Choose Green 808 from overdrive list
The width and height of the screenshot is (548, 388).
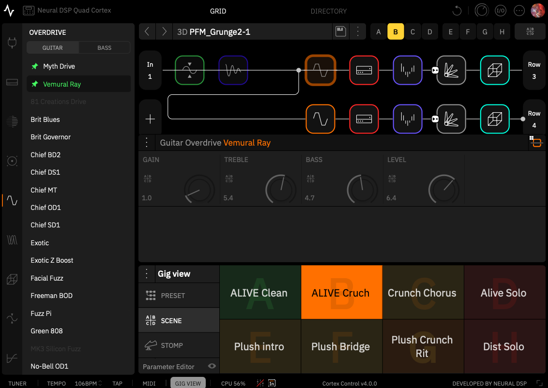pyautogui.click(x=78, y=331)
